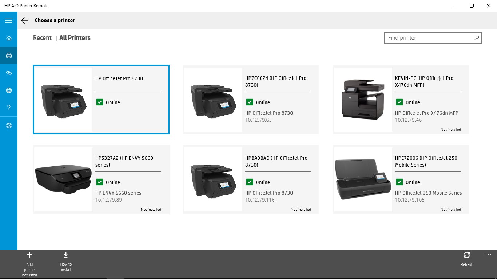The image size is (497, 279).
Task: Refresh the printer list
Action: [467, 259]
